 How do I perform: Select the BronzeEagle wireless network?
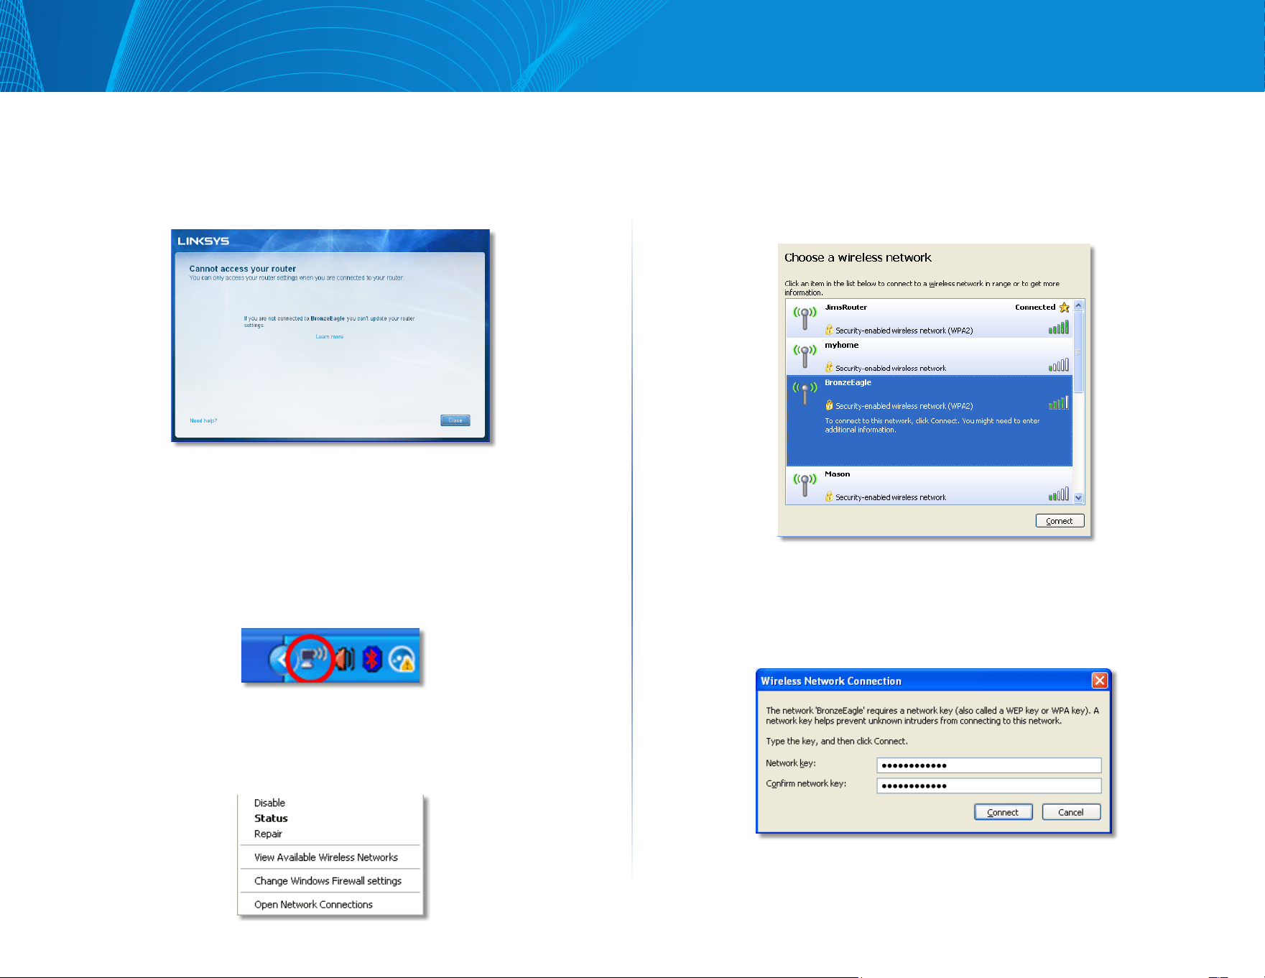coord(929,420)
